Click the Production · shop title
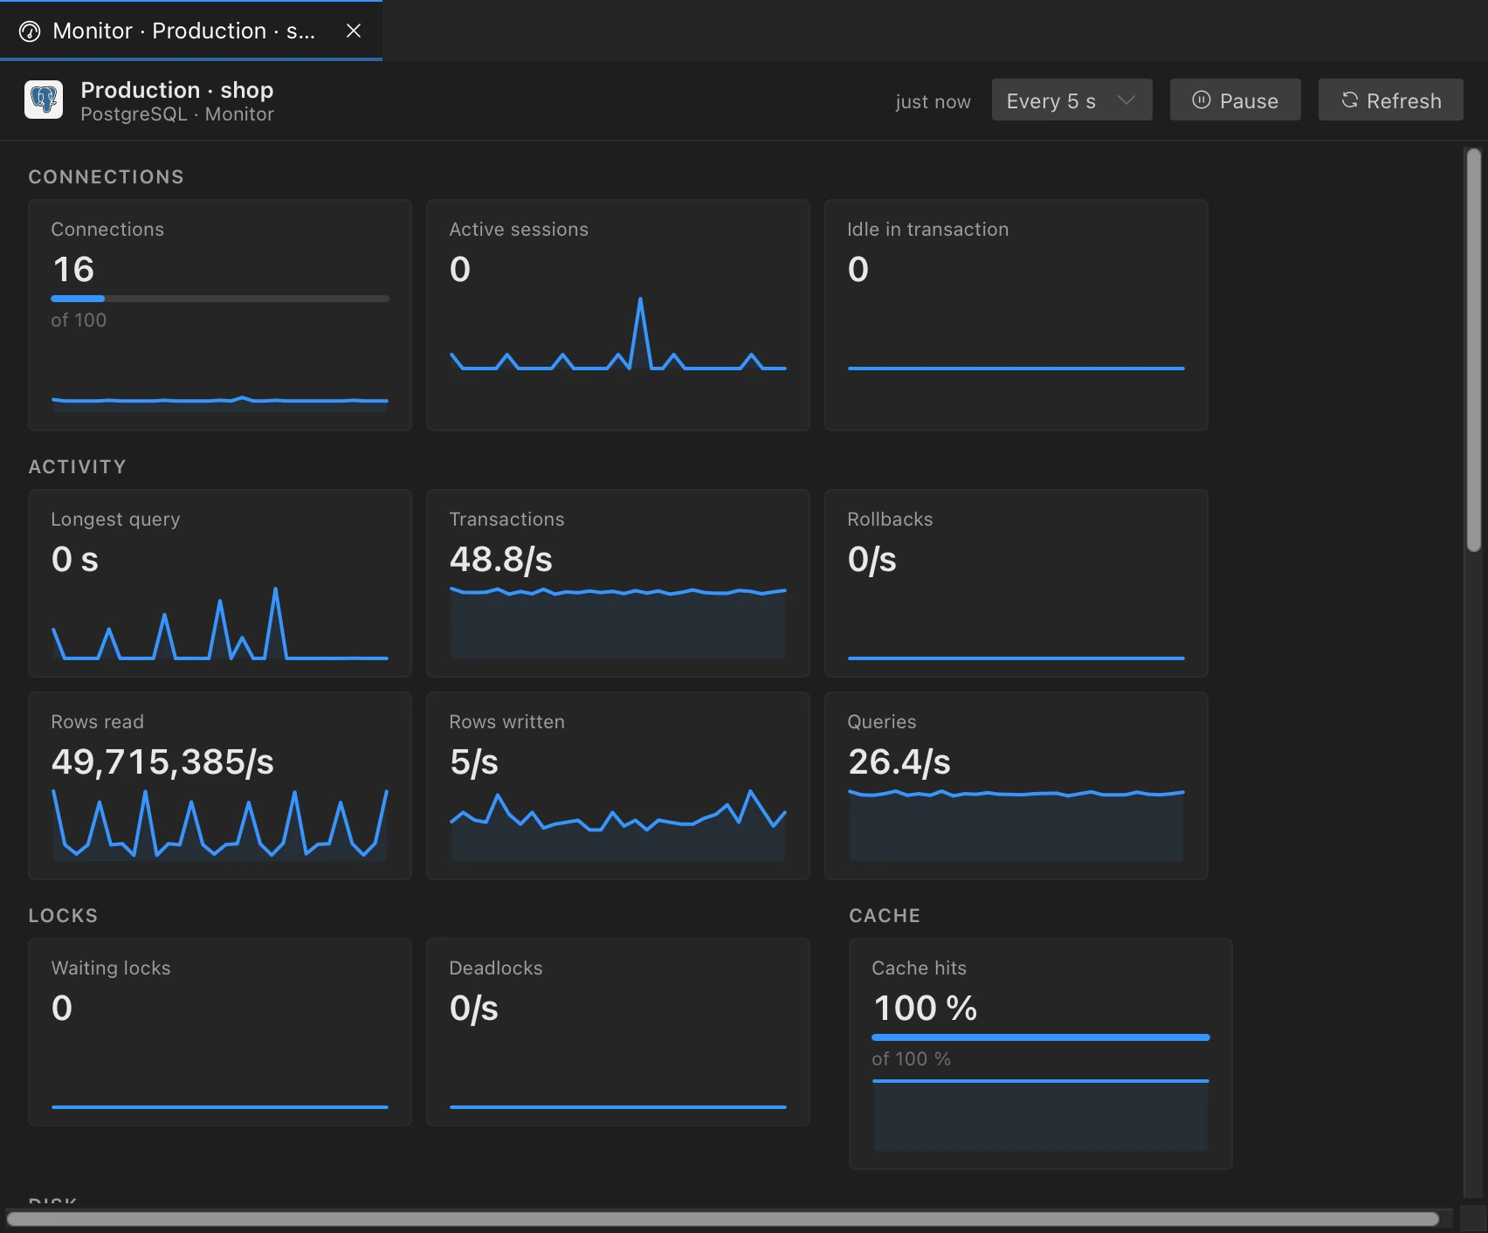The width and height of the screenshot is (1488, 1233). 177,90
